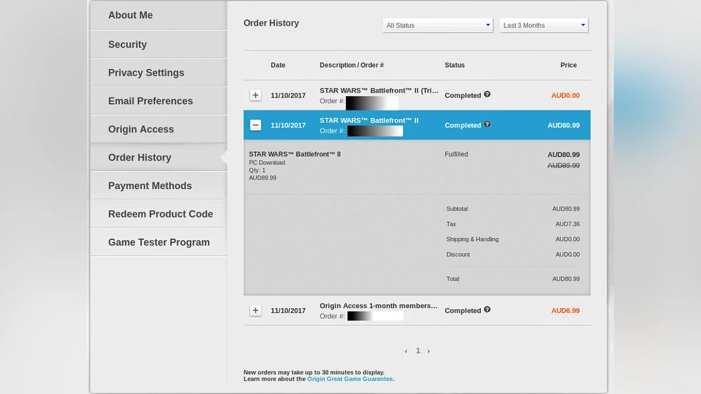Expand the Battlefront II Trial order row
This screenshot has height=394, width=701.
pyautogui.click(x=255, y=95)
